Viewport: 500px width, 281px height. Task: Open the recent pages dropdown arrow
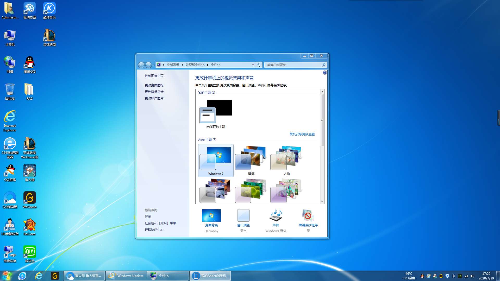click(154, 65)
